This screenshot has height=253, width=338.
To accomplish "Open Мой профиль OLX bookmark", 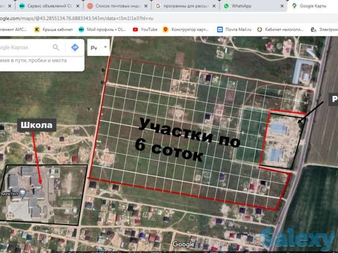I will [102, 29].
